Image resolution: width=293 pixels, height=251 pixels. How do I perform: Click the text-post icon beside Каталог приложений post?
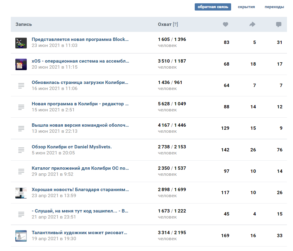(x=21, y=171)
